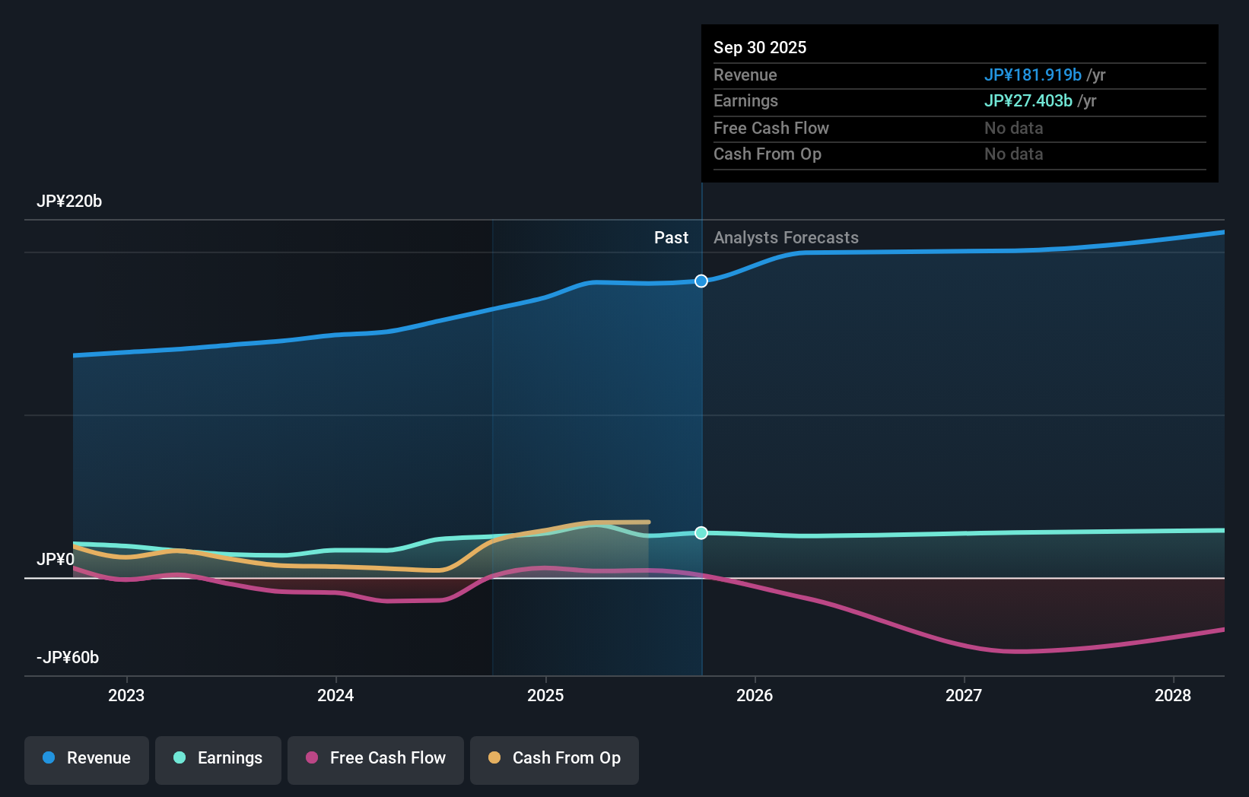Click the JP¥181.919b revenue value
1249x797 pixels.
(x=1034, y=75)
